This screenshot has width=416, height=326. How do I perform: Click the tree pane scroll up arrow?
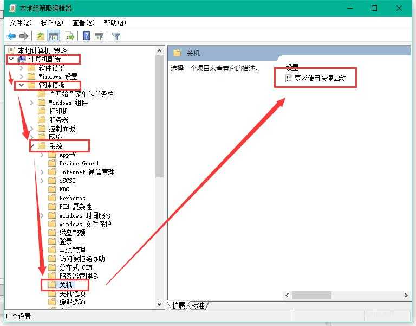tap(159, 51)
